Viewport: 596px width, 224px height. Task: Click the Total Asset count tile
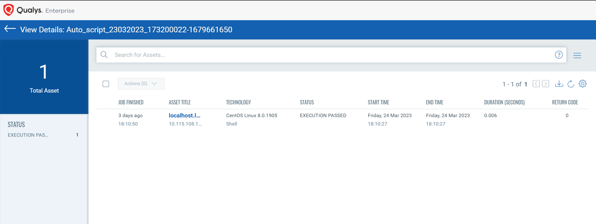point(44,77)
